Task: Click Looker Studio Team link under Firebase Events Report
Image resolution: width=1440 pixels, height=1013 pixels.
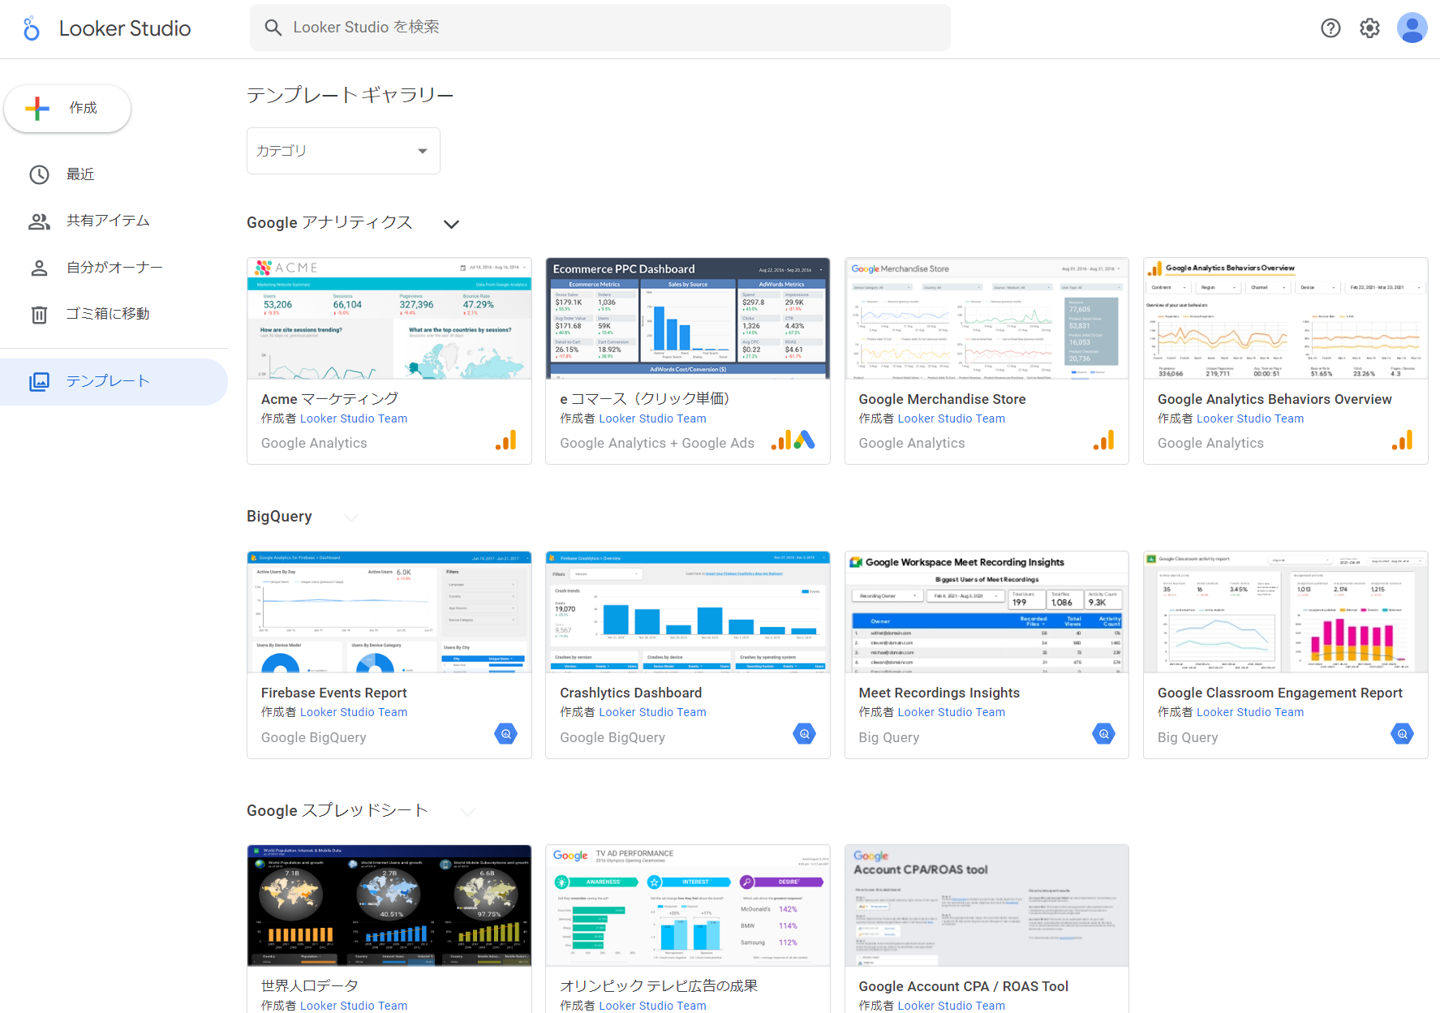Action: (354, 712)
